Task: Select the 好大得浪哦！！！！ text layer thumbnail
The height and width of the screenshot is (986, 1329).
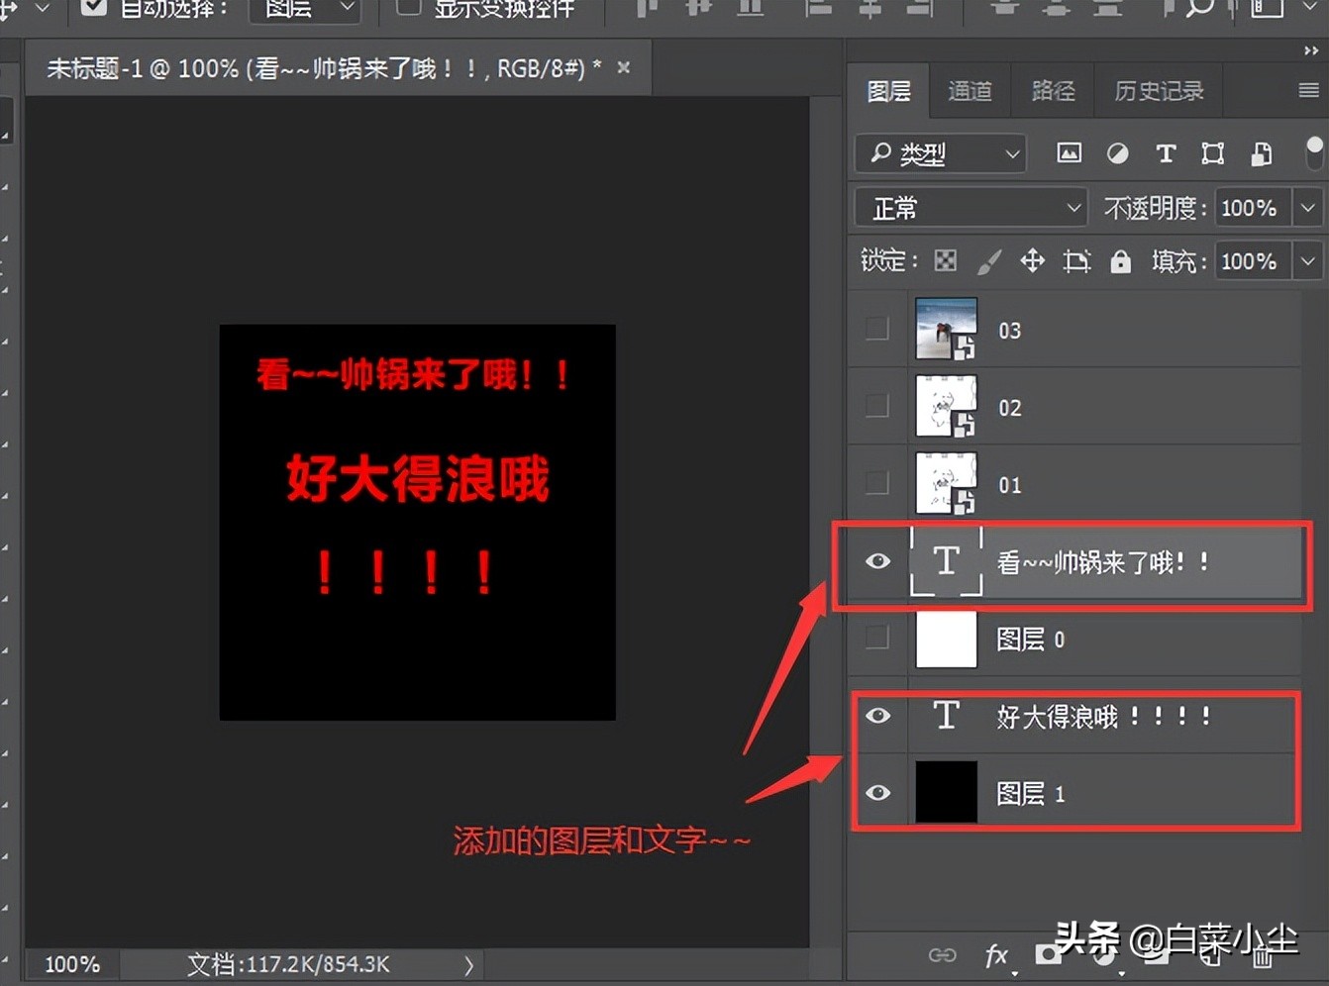Action: (x=947, y=716)
